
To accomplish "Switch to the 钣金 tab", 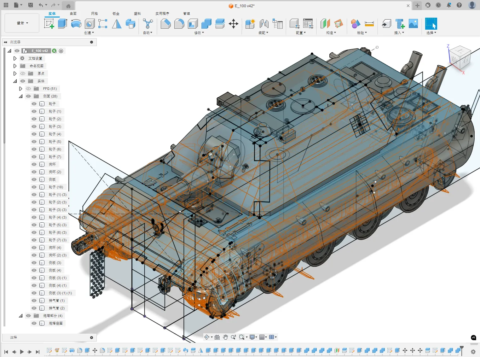I will coord(116,14).
